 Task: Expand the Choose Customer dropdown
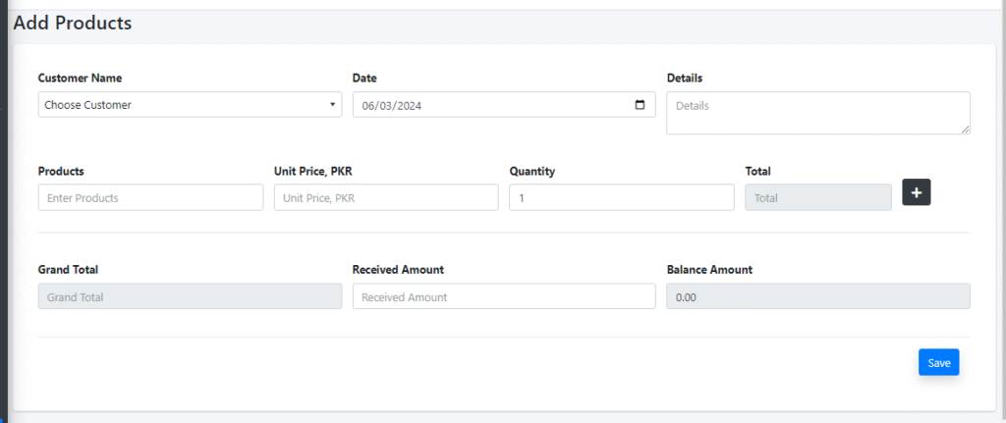pyautogui.click(x=190, y=104)
